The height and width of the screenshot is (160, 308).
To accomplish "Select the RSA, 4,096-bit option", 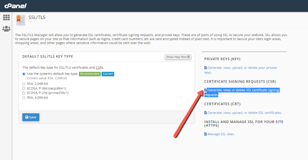I will point(24,98).
